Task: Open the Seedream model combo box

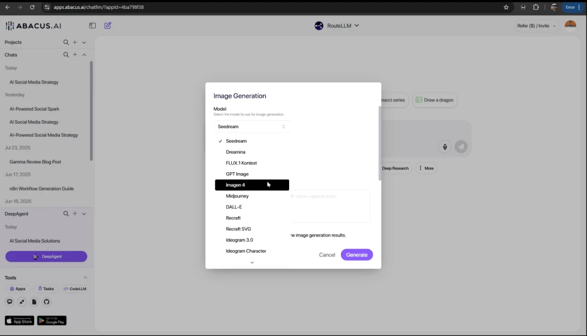Action: point(252,127)
